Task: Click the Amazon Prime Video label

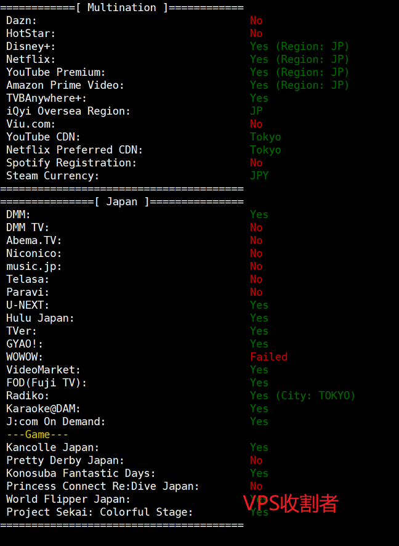Action: click(x=65, y=85)
